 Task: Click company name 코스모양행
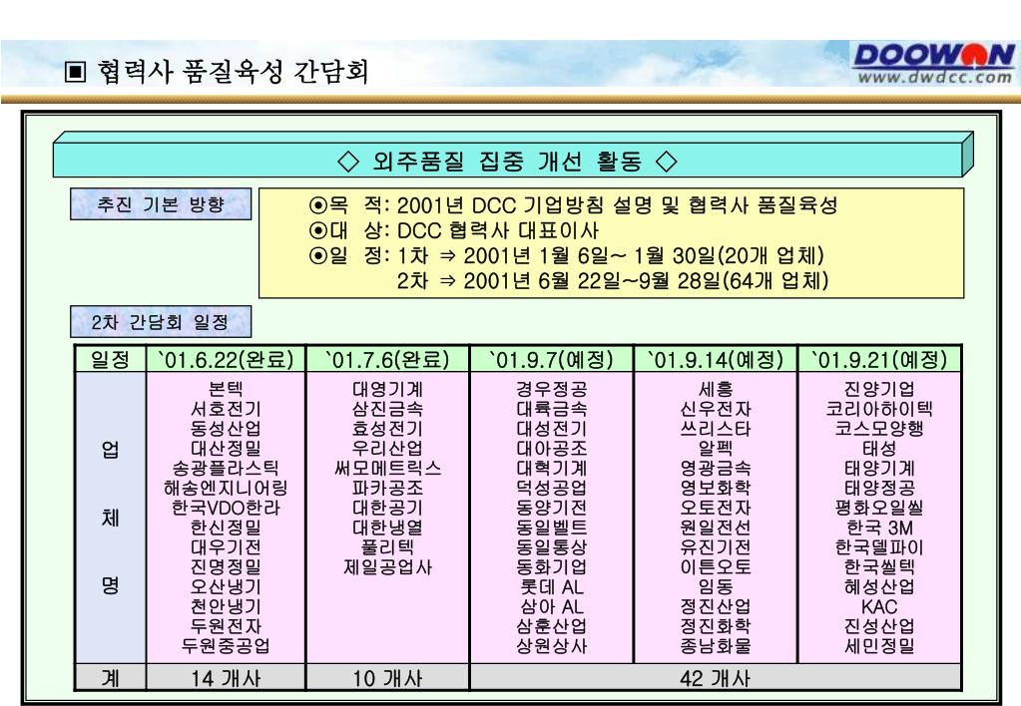click(879, 428)
